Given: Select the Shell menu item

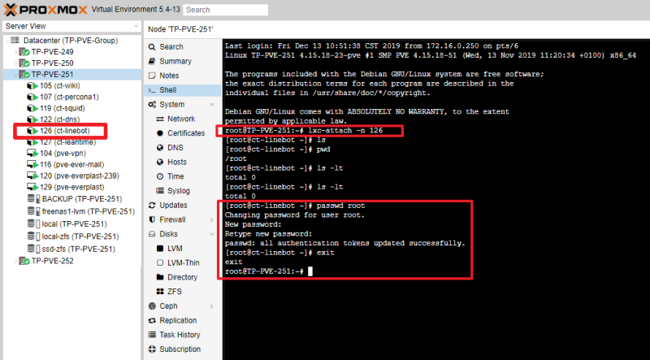Looking at the screenshot, I should (x=183, y=90).
